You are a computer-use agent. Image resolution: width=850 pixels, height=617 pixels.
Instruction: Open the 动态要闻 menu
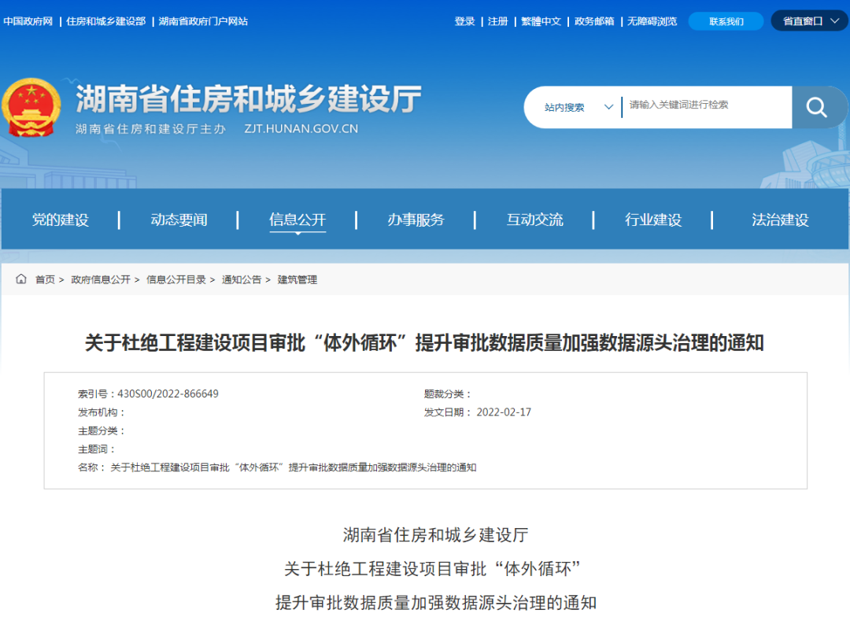coord(179,220)
